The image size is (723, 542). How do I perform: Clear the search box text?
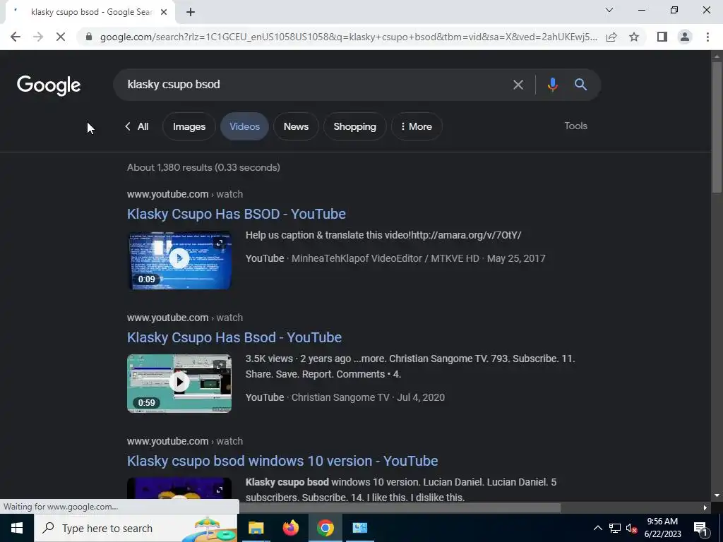coord(518,85)
